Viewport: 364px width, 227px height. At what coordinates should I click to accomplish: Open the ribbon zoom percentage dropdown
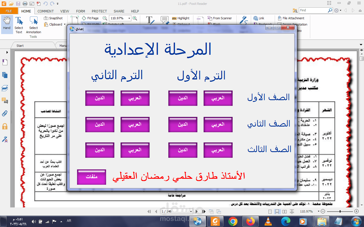coord(129,18)
